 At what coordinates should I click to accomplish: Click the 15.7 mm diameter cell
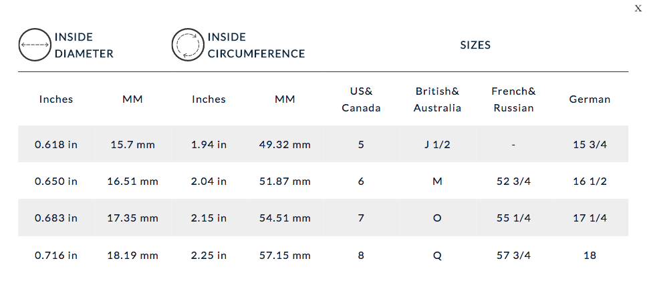tap(132, 144)
